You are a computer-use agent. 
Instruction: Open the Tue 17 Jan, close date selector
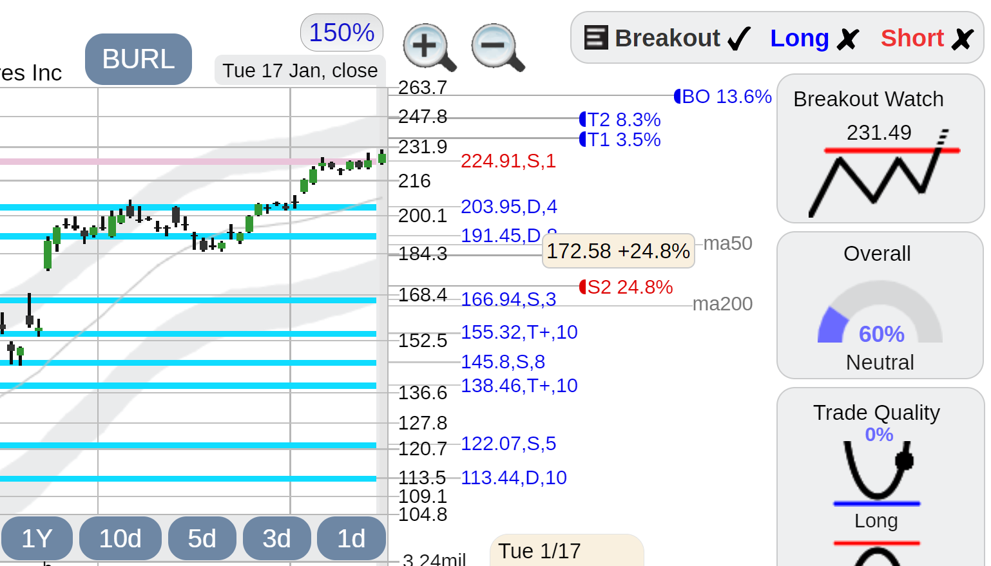tap(300, 70)
